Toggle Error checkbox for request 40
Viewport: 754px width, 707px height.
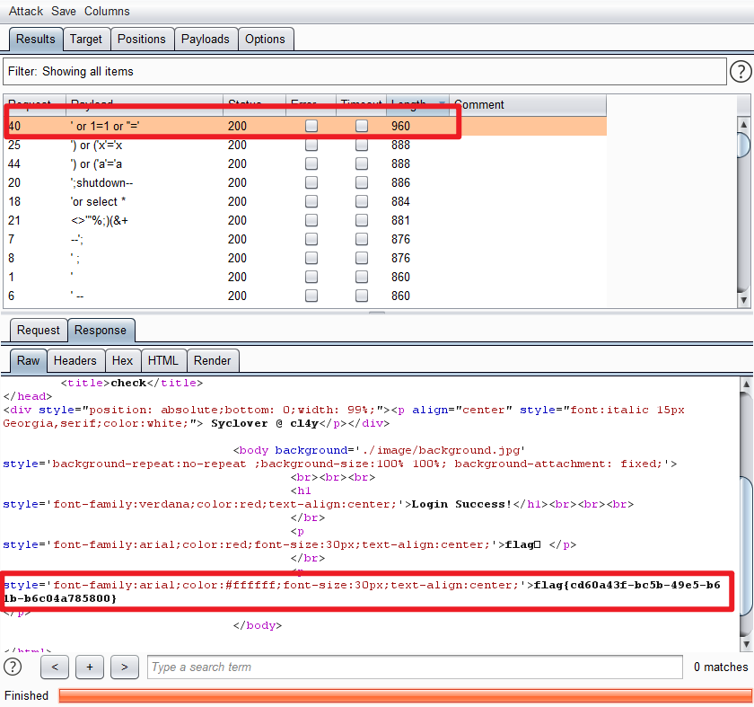[x=311, y=126]
